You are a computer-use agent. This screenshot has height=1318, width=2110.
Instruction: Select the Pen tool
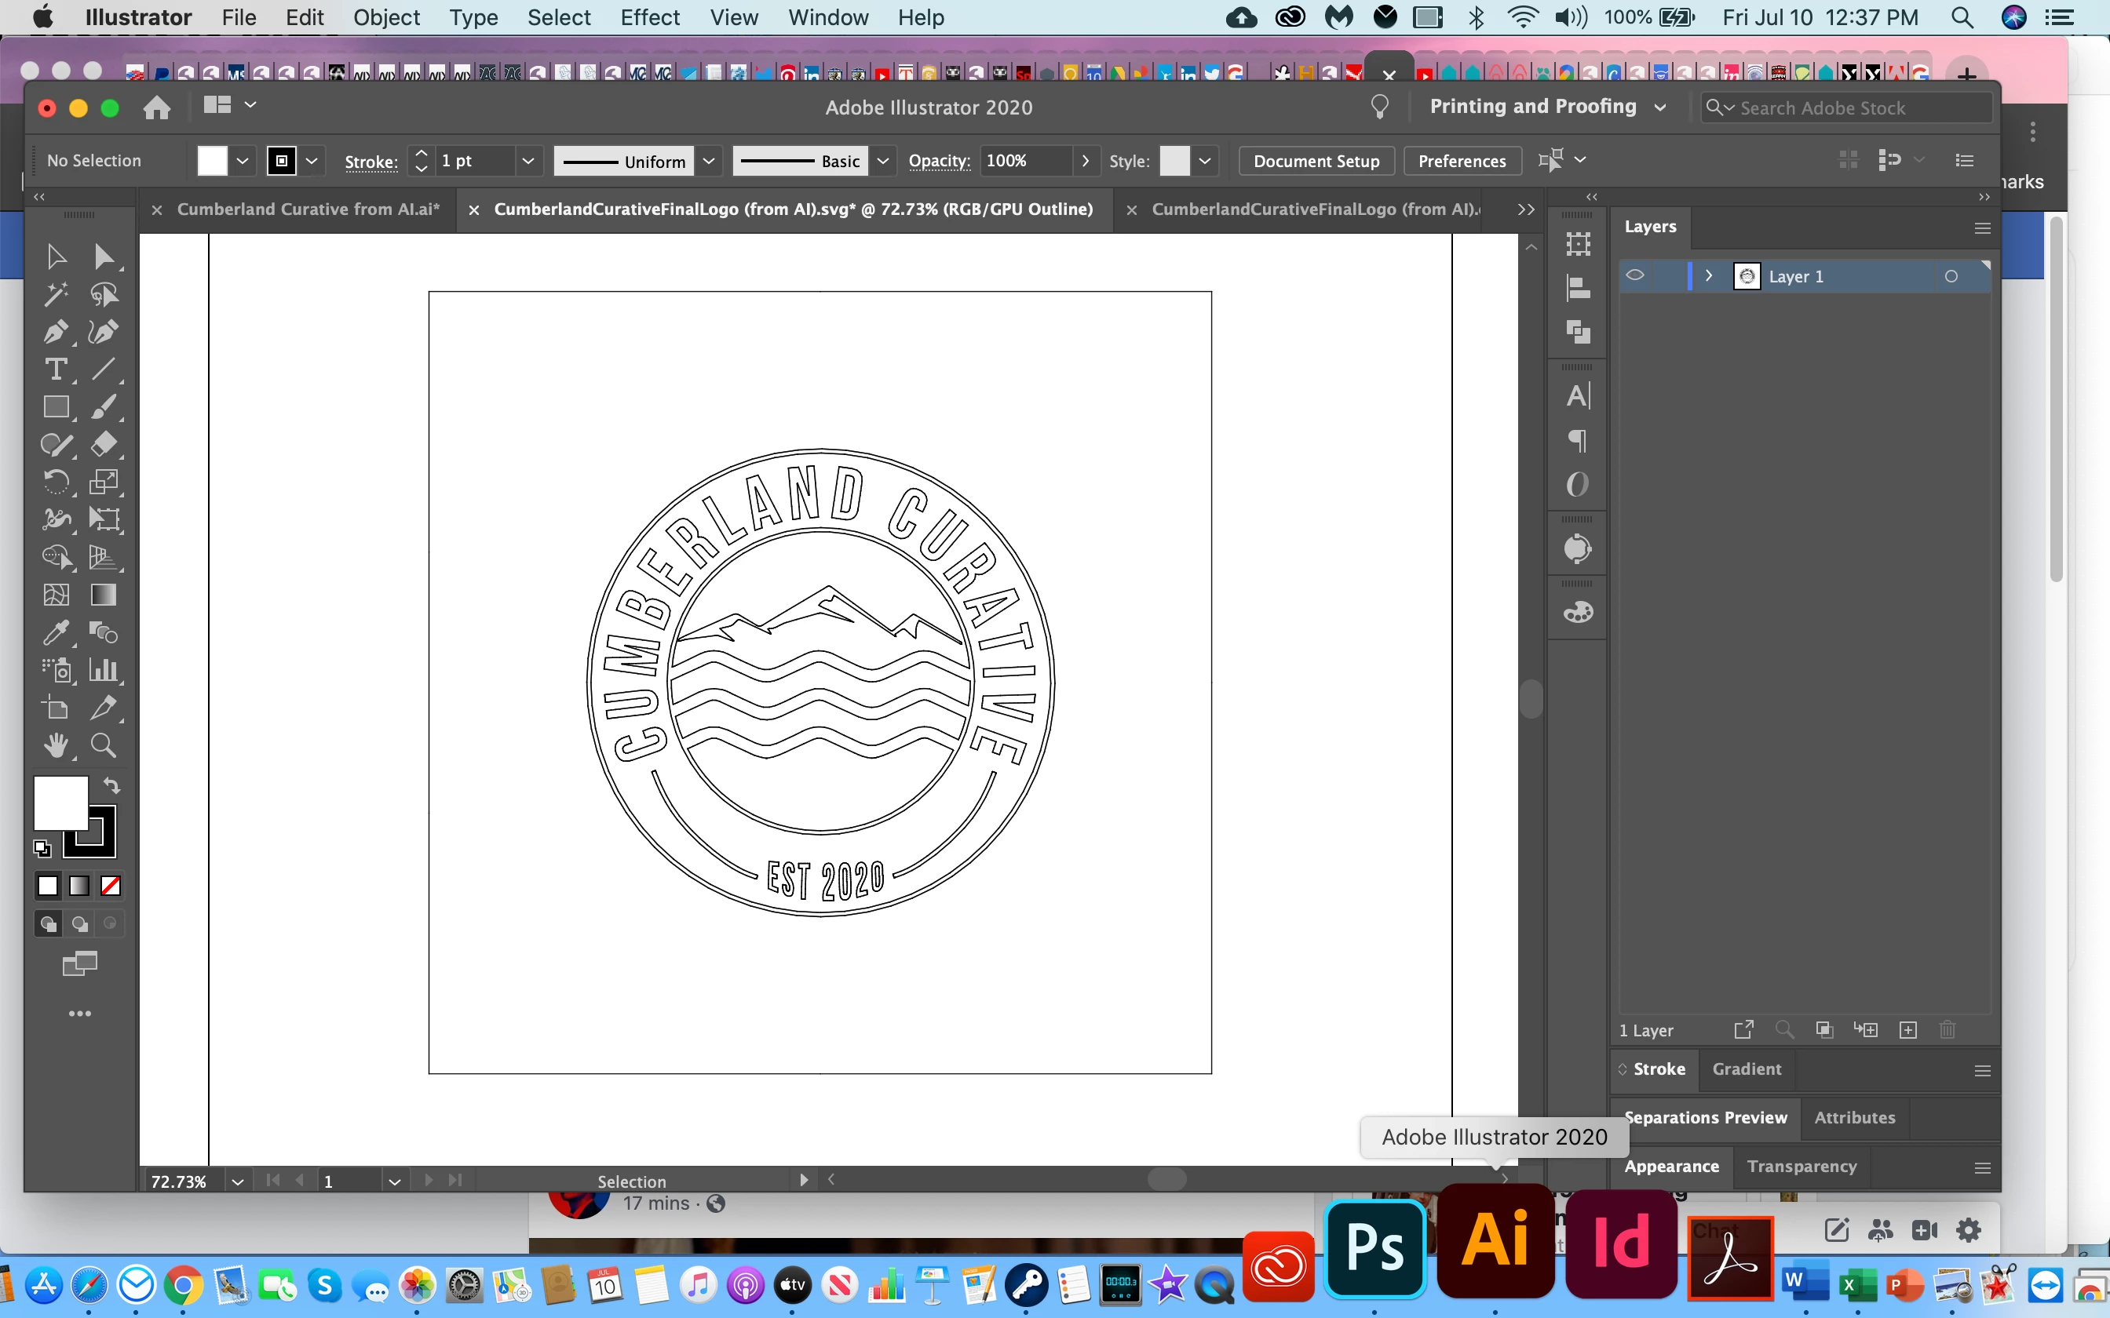[56, 332]
